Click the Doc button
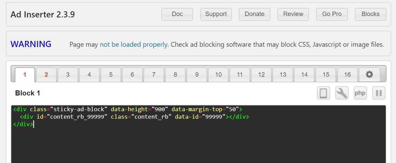Screen dimensions: 396x163 [177, 14]
